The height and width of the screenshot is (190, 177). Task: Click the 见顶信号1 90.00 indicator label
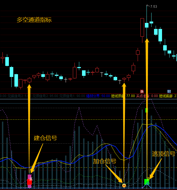[72, 96]
